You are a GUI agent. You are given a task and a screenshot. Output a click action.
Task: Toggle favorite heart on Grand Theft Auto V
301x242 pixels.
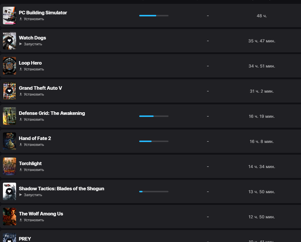pos(9,91)
